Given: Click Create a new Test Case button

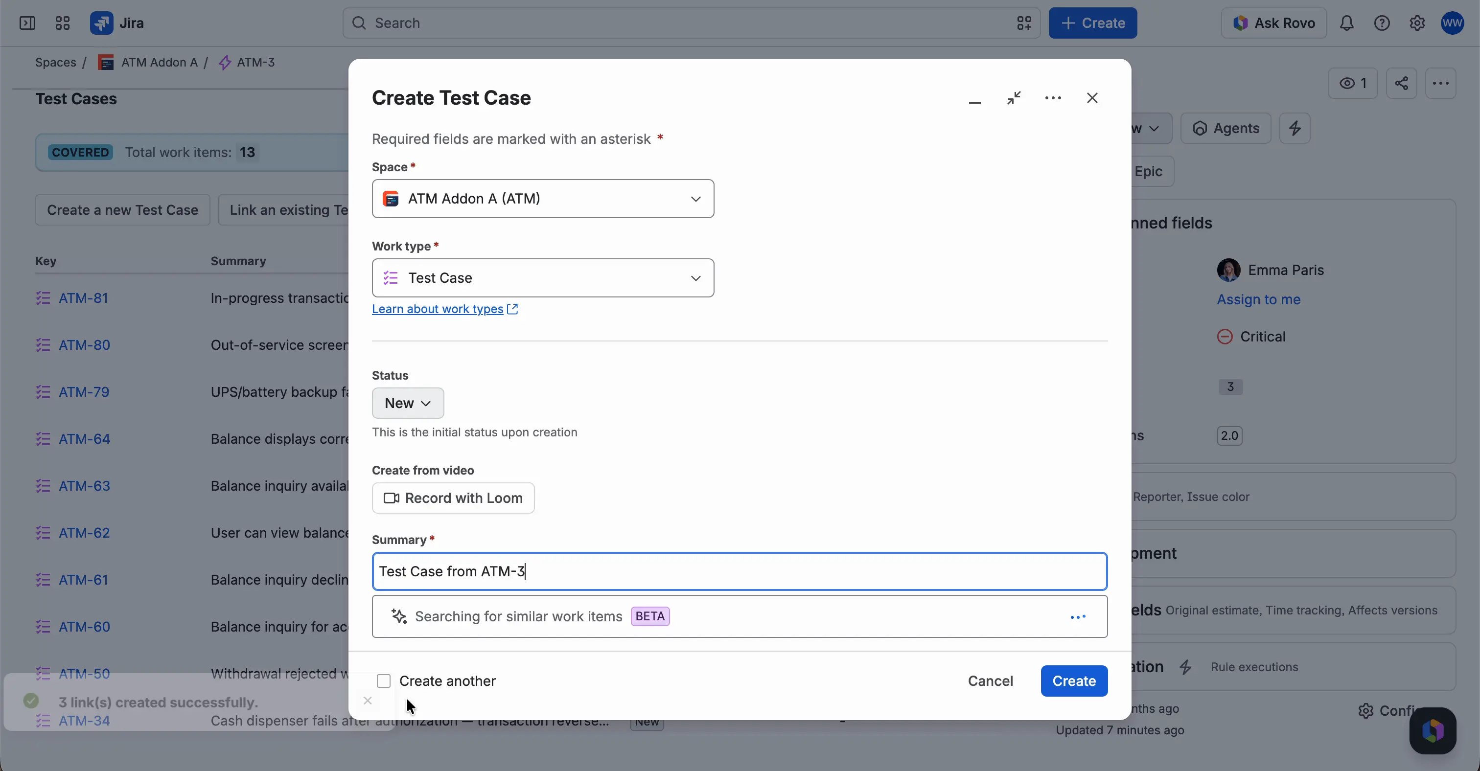Looking at the screenshot, I should click(122, 210).
